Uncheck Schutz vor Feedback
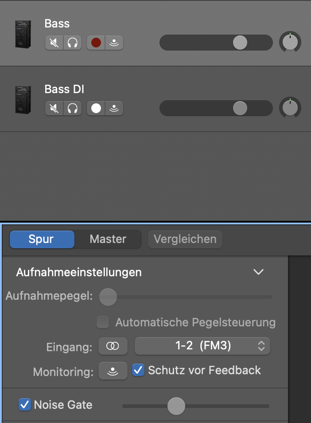311x423 pixels. point(139,370)
